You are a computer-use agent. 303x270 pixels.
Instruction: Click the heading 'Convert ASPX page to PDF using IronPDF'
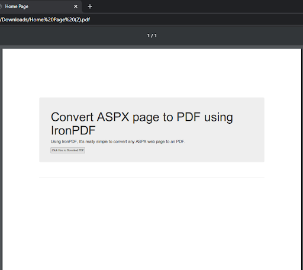click(x=142, y=124)
